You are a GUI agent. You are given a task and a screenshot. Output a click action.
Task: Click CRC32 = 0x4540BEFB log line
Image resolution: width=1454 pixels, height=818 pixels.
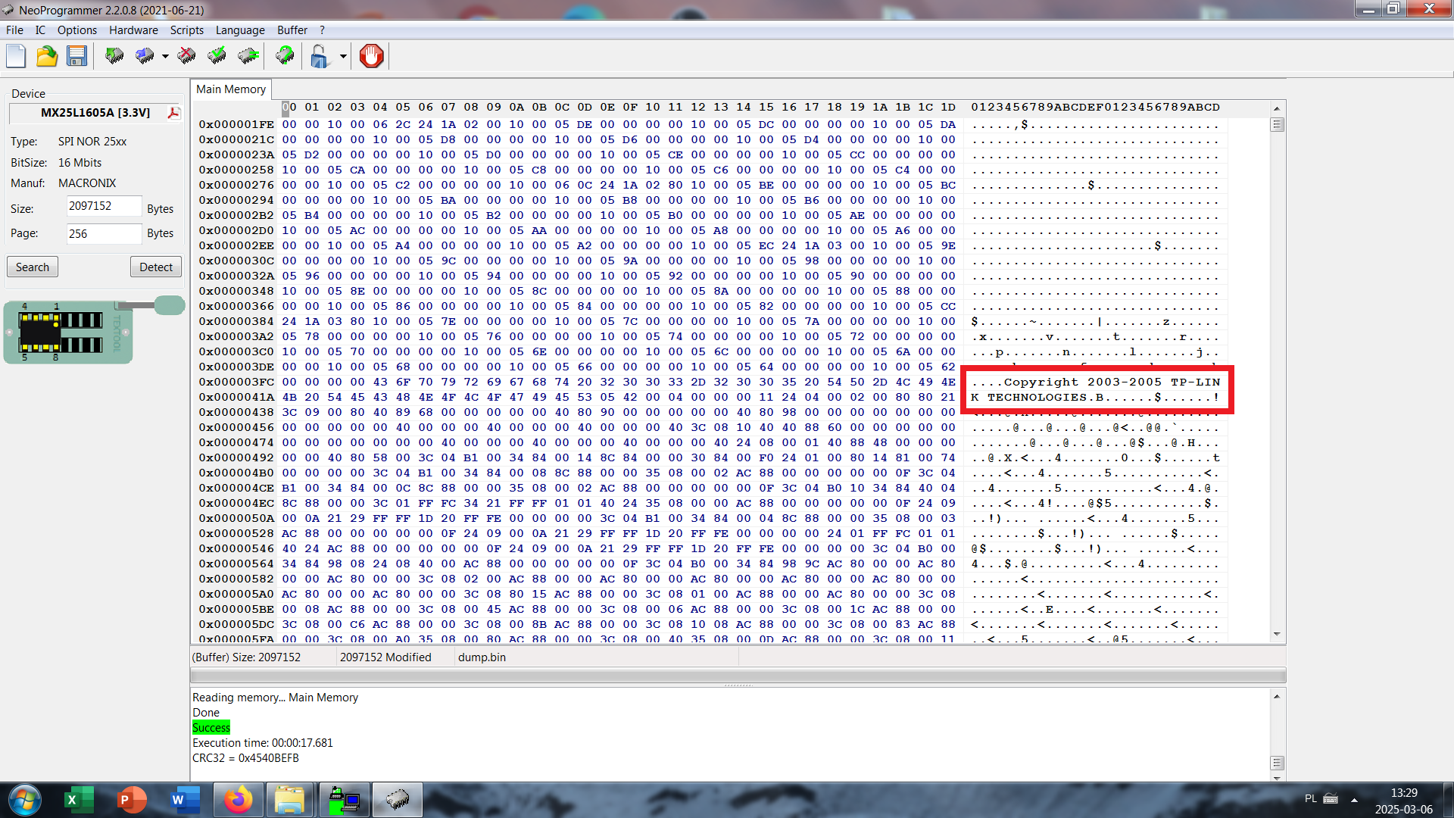pyautogui.click(x=245, y=758)
